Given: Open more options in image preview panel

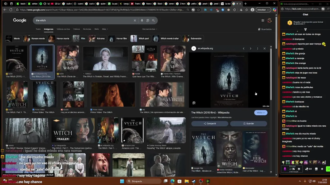Looking at the screenshot, I should [257, 48].
